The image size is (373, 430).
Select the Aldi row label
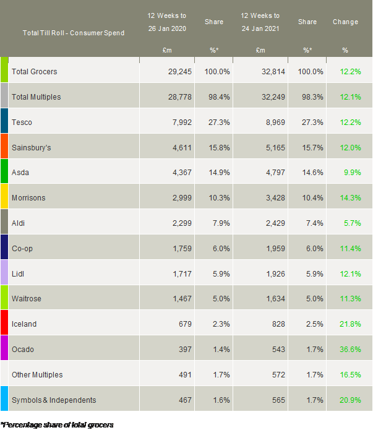20,223
